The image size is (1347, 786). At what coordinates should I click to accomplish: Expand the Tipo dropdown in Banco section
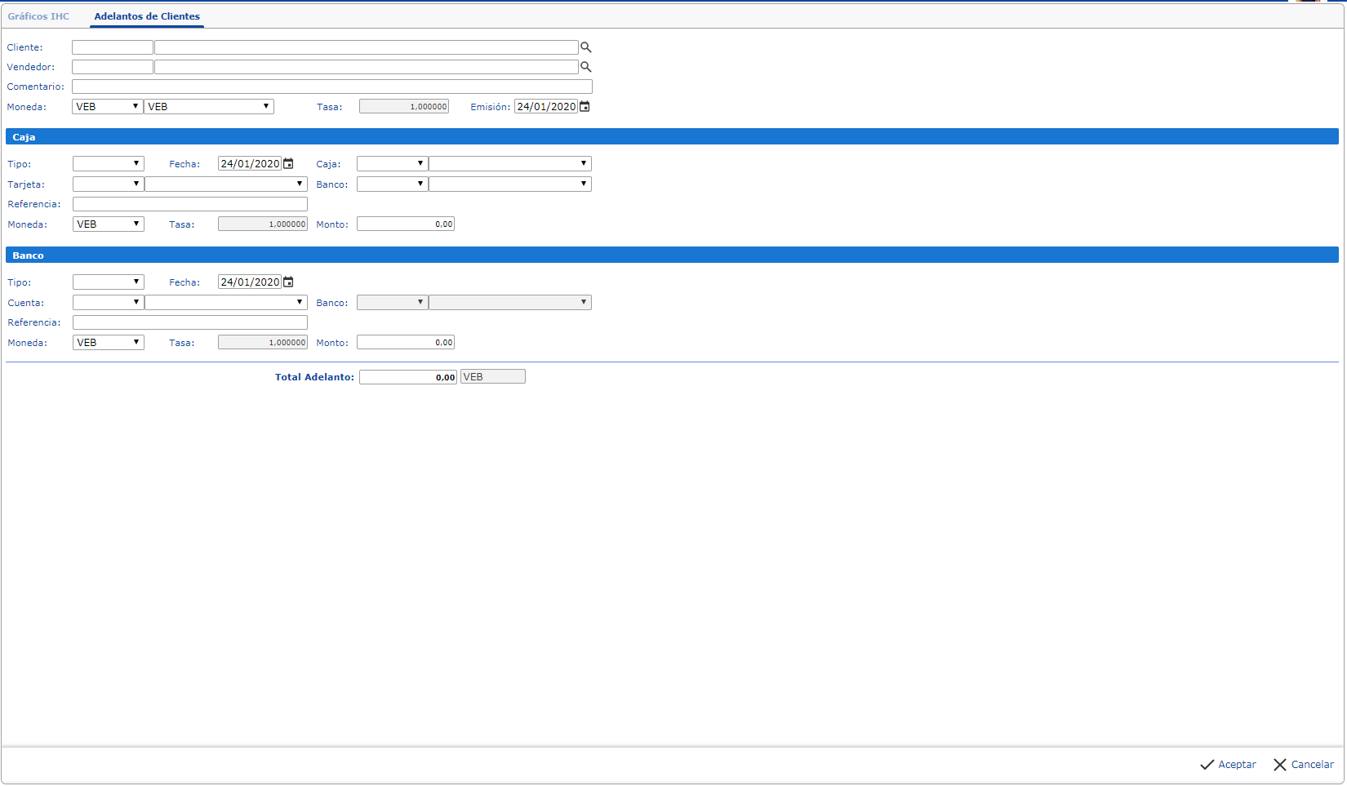pyautogui.click(x=109, y=282)
